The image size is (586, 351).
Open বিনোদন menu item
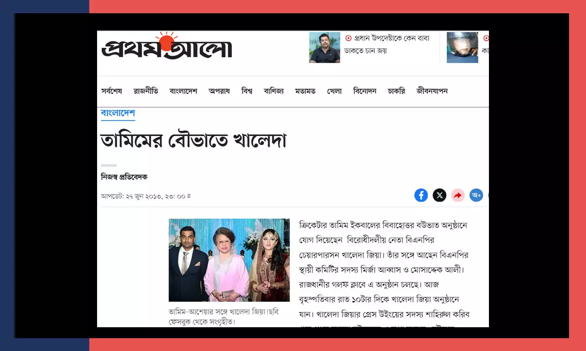click(365, 91)
